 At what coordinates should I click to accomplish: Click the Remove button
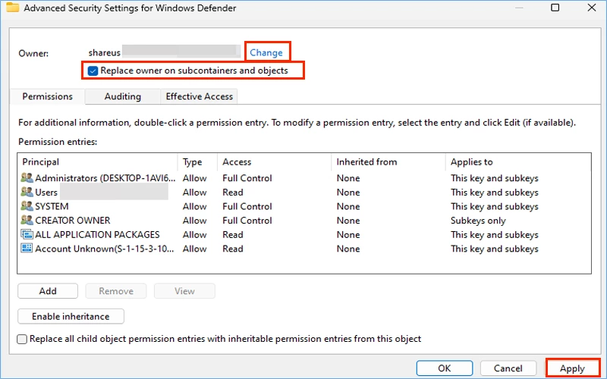[x=116, y=291]
